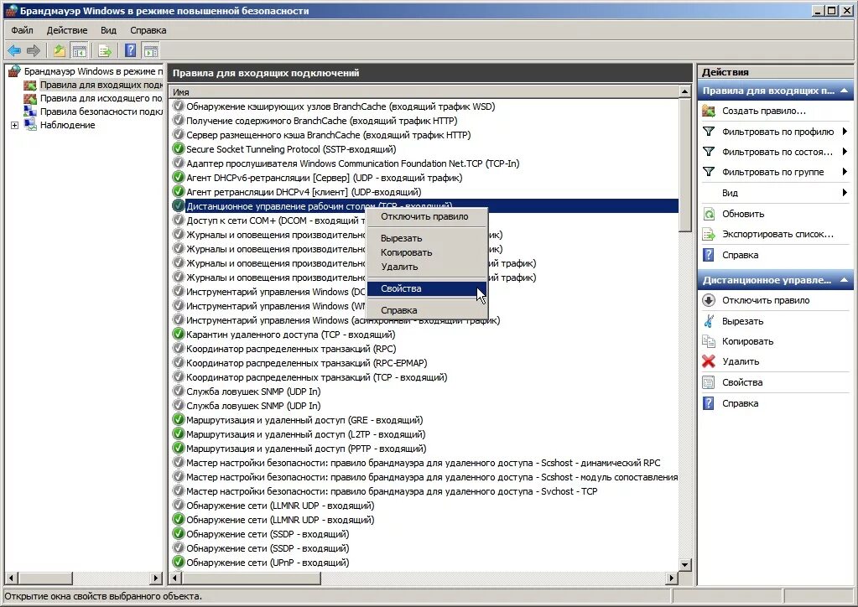Viewport: 858px width, 607px height.
Task: Select rule Получение содержимого BranchCache (входящий трафик HTTP)
Action: 322,120
